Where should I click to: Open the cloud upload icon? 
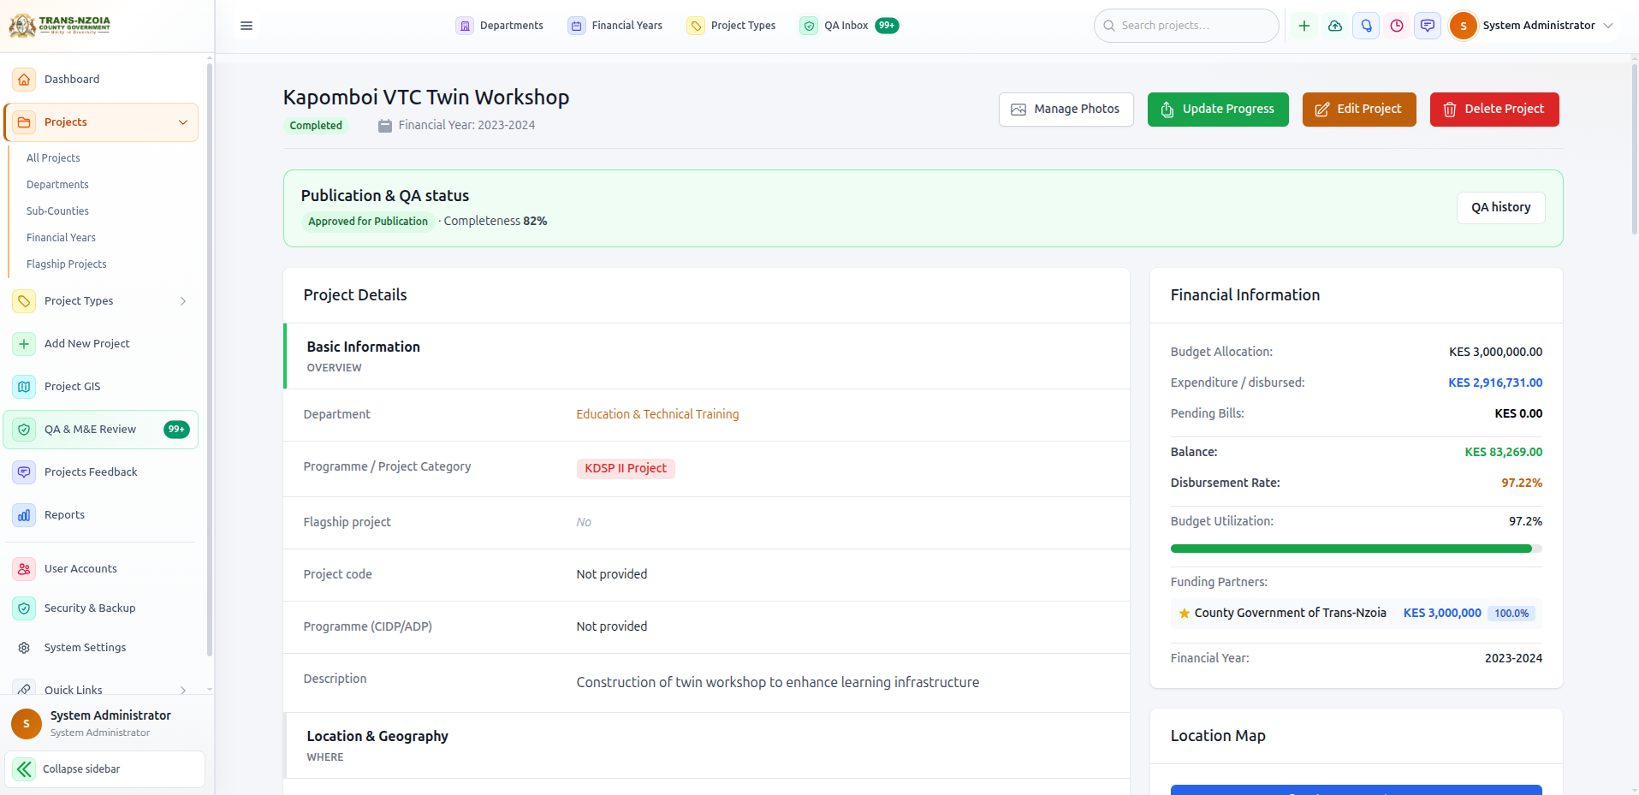(1335, 26)
